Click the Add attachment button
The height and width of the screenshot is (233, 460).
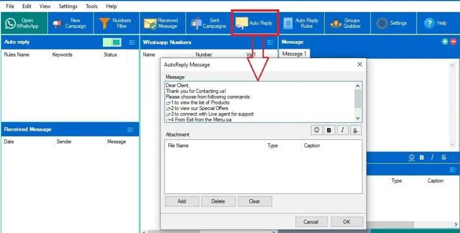pyautogui.click(x=182, y=201)
